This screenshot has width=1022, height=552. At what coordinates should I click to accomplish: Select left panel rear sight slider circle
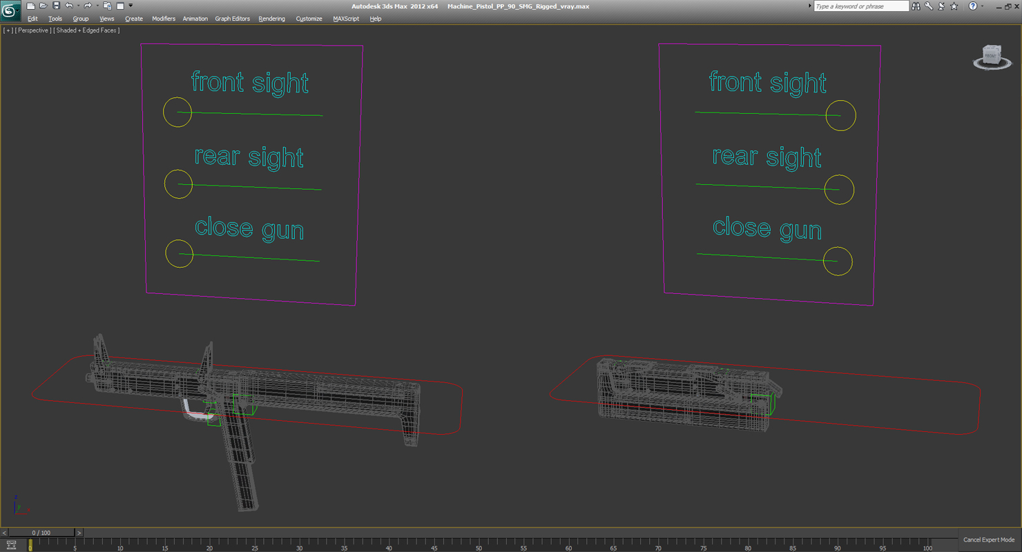(x=178, y=184)
